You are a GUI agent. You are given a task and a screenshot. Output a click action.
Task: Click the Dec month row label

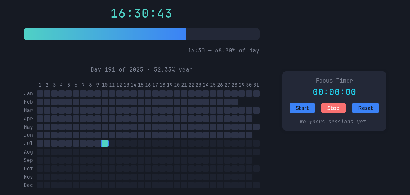[x=29, y=185]
